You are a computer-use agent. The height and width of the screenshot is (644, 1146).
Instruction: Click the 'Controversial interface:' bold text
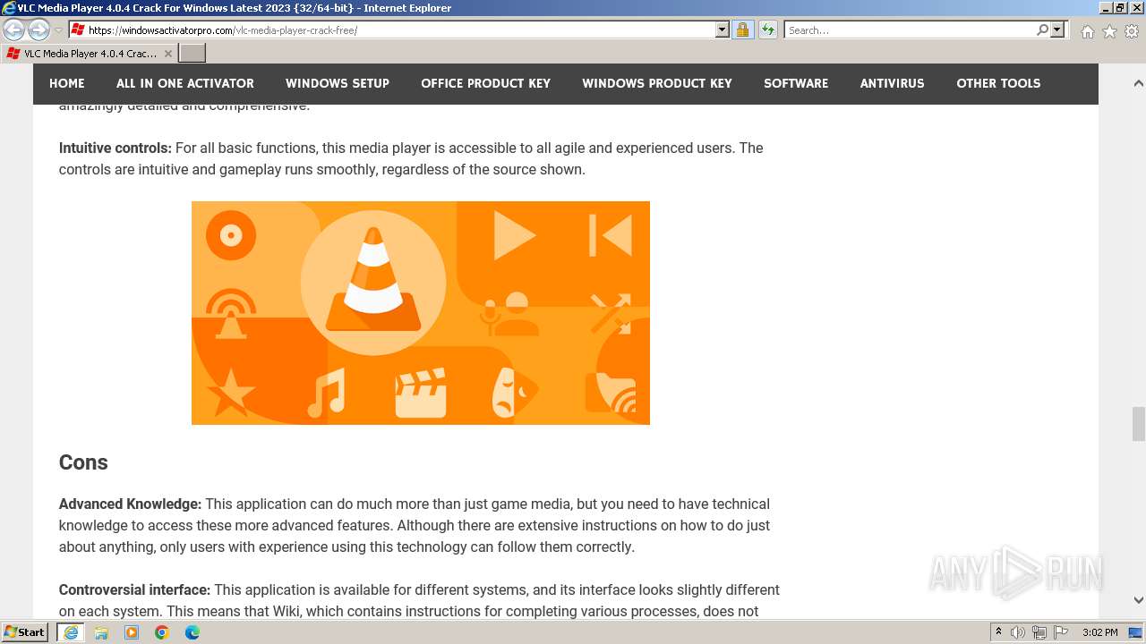[135, 589]
